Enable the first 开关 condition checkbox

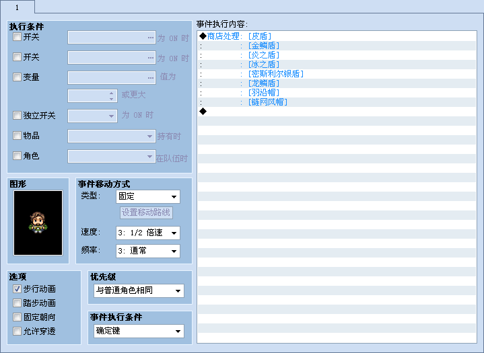(x=17, y=37)
